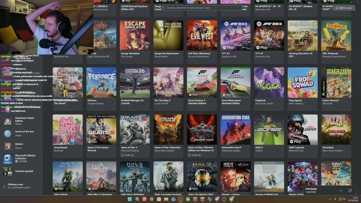The width and height of the screenshot is (361, 203).
Task: Select Halo: Campaign Evolved cover art
Action: (x=168, y=177)
